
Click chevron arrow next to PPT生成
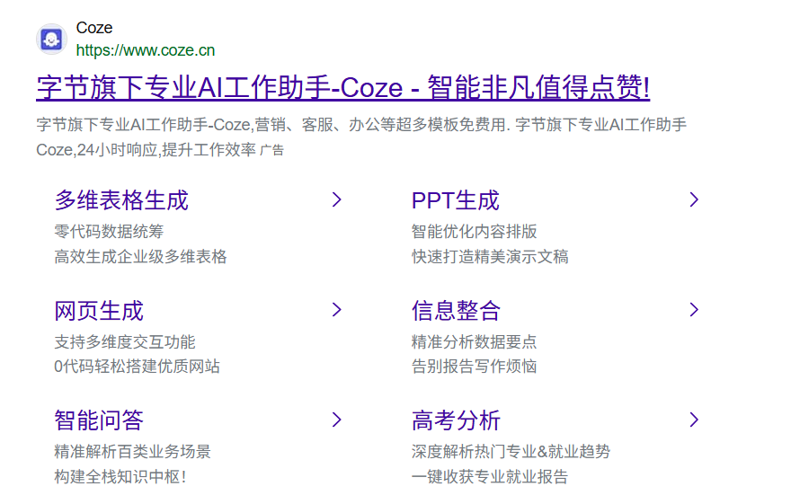pyautogui.click(x=694, y=199)
